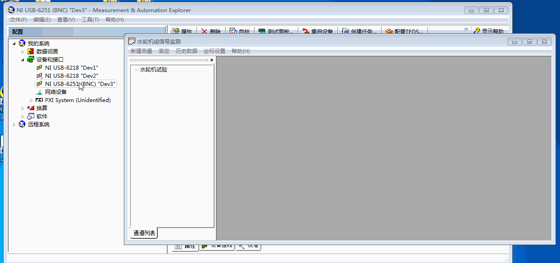Screen dimensions: 560x263
Task: Expand the PXI System (Unidentified) node
Action: (x=31, y=100)
